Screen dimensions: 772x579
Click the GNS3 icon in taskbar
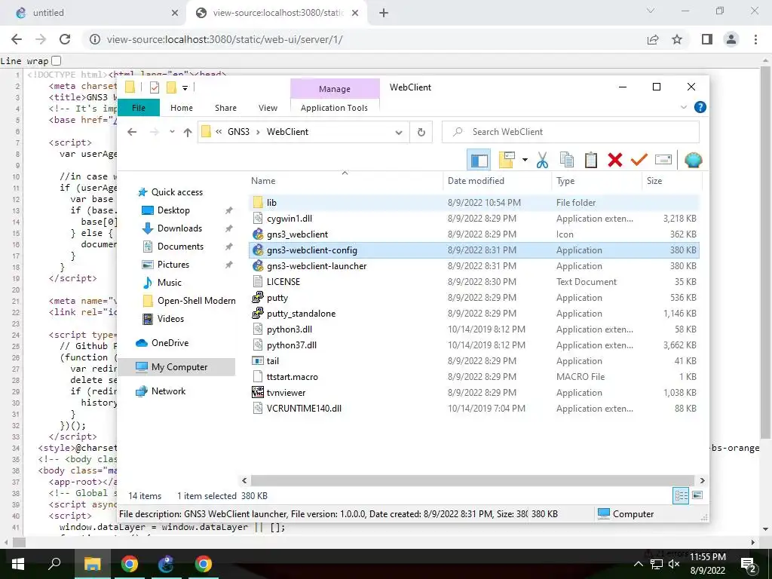coord(167,564)
